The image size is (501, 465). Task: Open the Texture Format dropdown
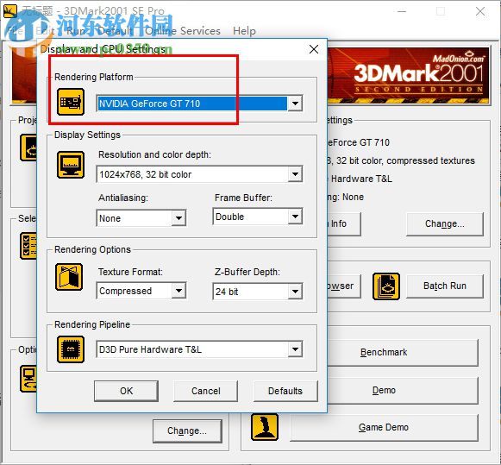pos(178,291)
